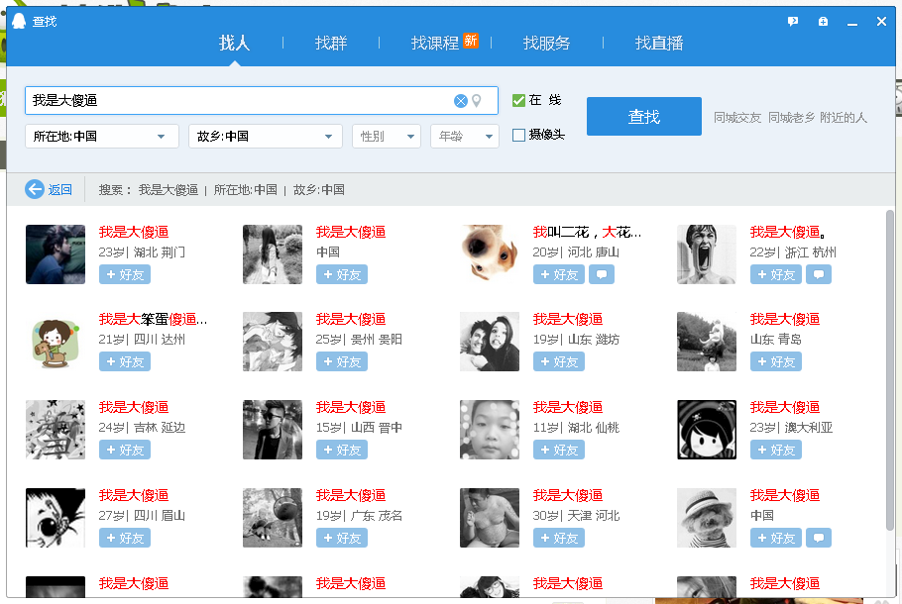This screenshot has height=604, width=902.
Task: Switch to the 找直播 tab
Action: (659, 43)
